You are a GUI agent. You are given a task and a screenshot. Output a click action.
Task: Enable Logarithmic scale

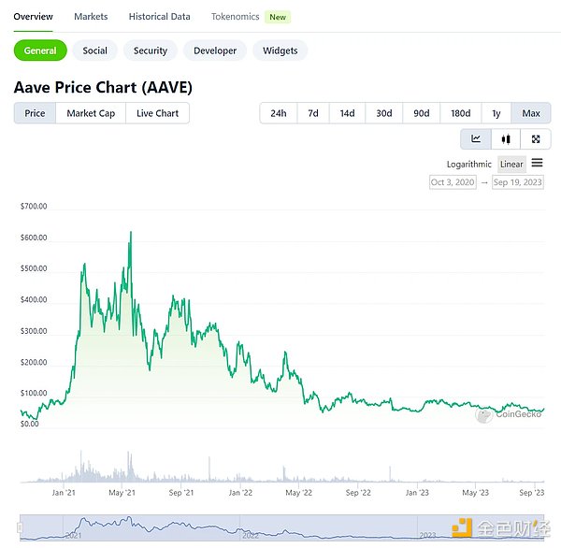click(468, 165)
